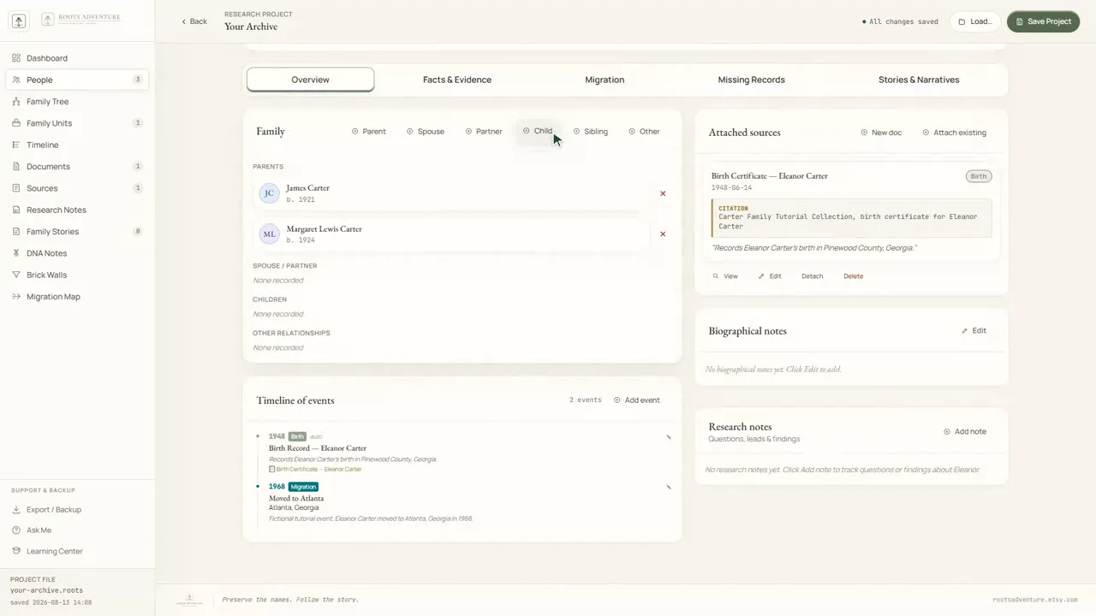Add a Parent relationship
Viewport: 1096px width, 616px height.
click(369, 132)
